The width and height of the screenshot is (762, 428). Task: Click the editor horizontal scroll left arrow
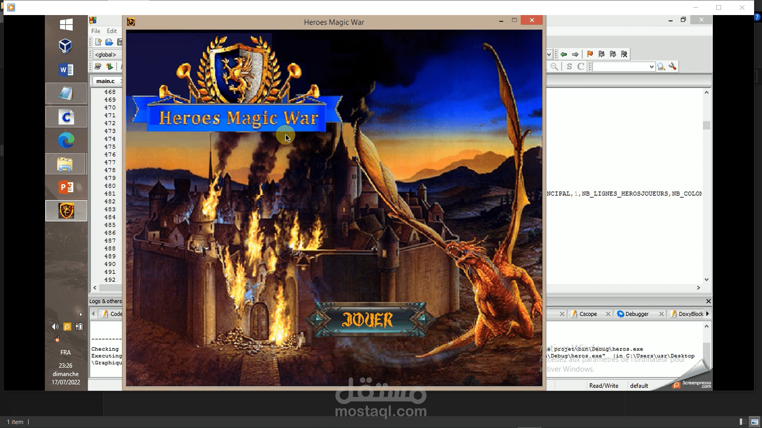click(95, 288)
